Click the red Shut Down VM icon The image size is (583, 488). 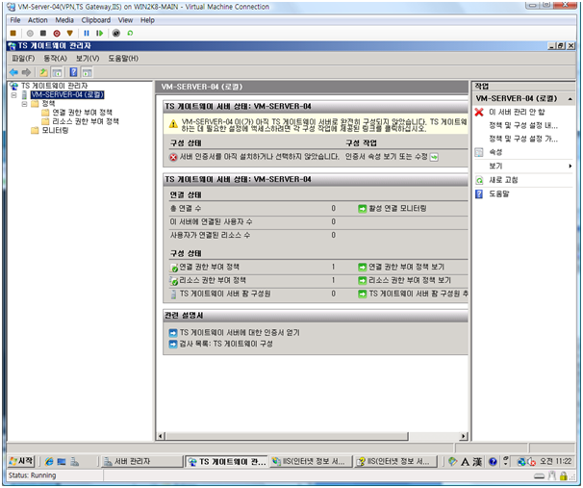click(57, 33)
